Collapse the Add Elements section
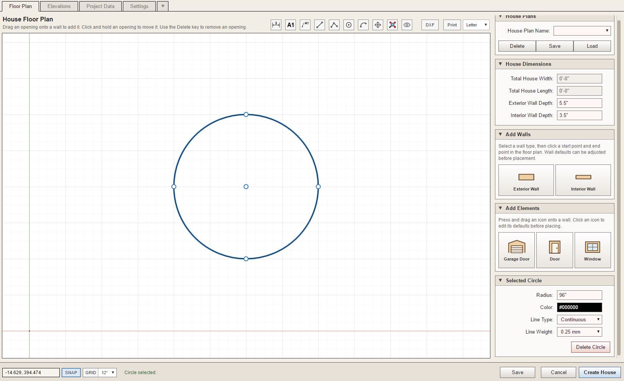 500,208
